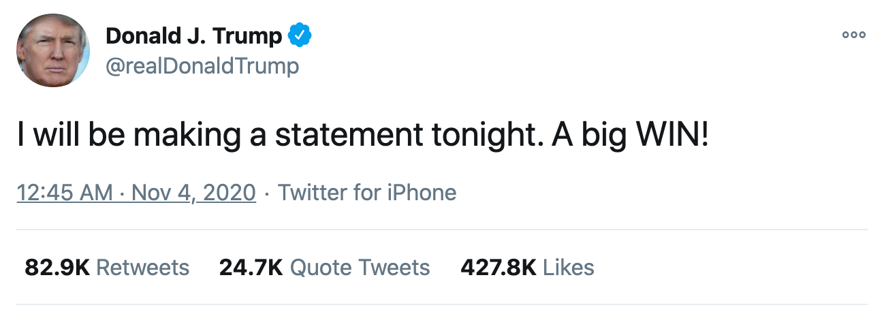Screen dimensions: 884x316
Task: Click the blue verified badge
Action: (x=300, y=35)
